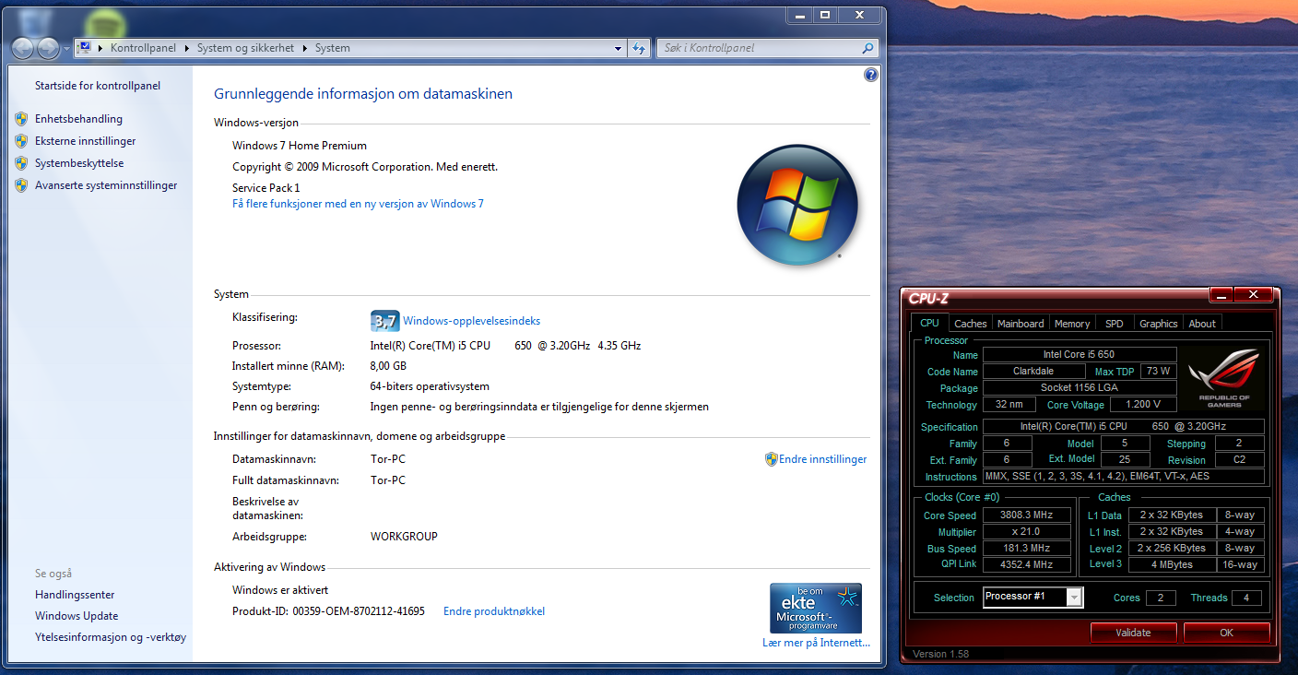Viewport: 1298px width, 675px height.
Task: Click the Bus Speed value 181.3 MHz
Action: click(1027, 549)
